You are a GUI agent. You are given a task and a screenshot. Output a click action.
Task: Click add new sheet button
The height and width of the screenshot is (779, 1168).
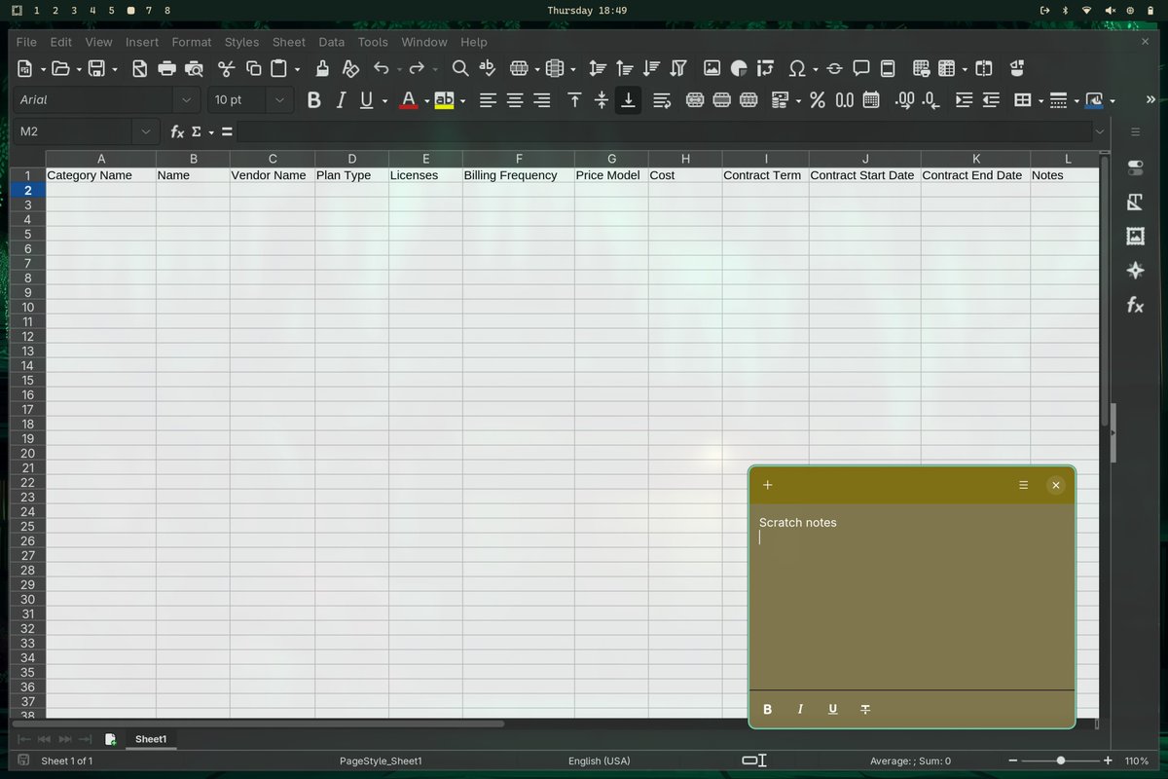[x=110, y=739]
